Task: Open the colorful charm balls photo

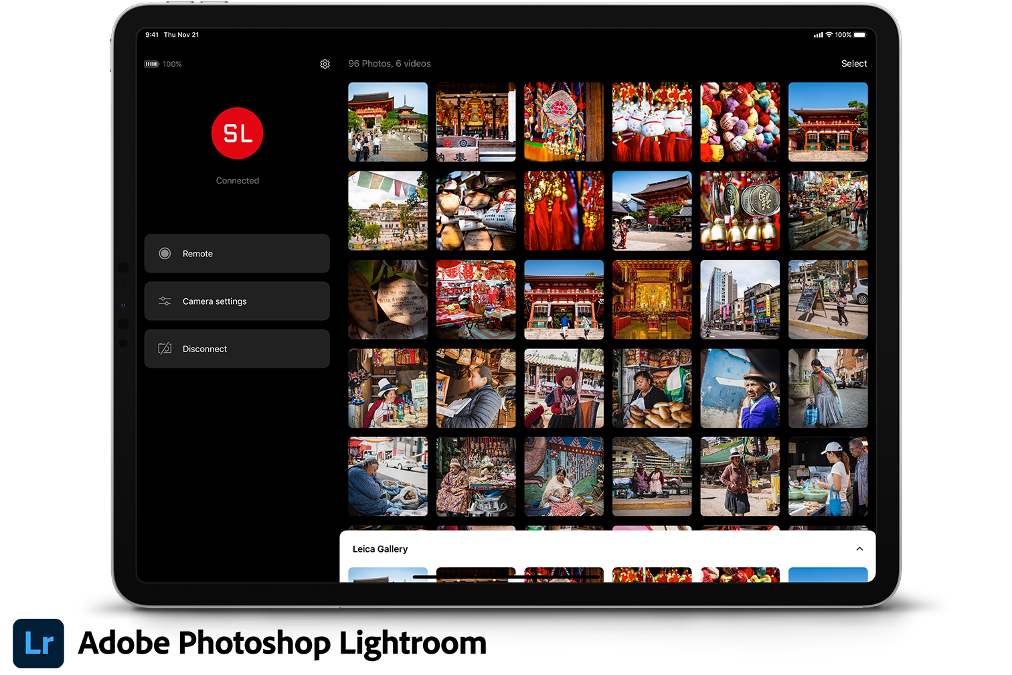Action: [740, 122]
